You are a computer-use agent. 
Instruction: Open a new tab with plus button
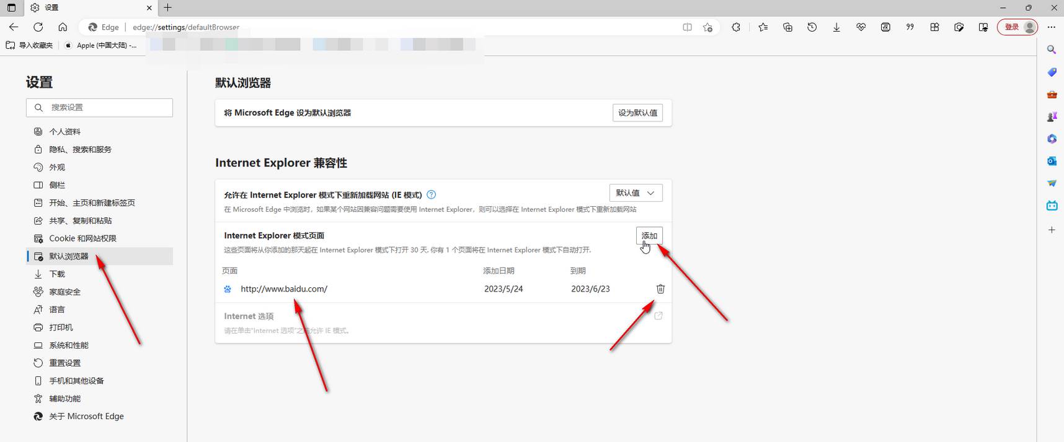coord(167,7)
